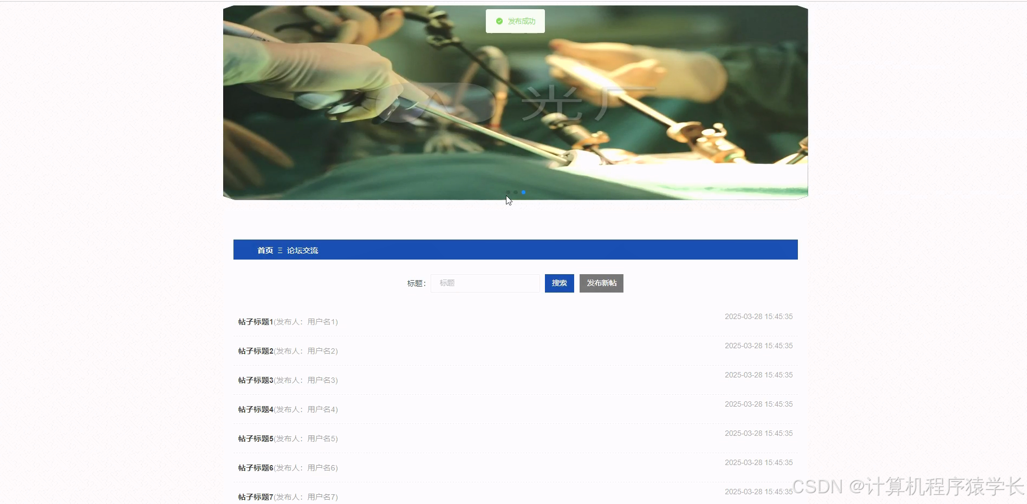Image resolution: width=1027 pixels, height=504 pixels.
Task: Click the author text 用户名4
Action: [x=321, y=409]
